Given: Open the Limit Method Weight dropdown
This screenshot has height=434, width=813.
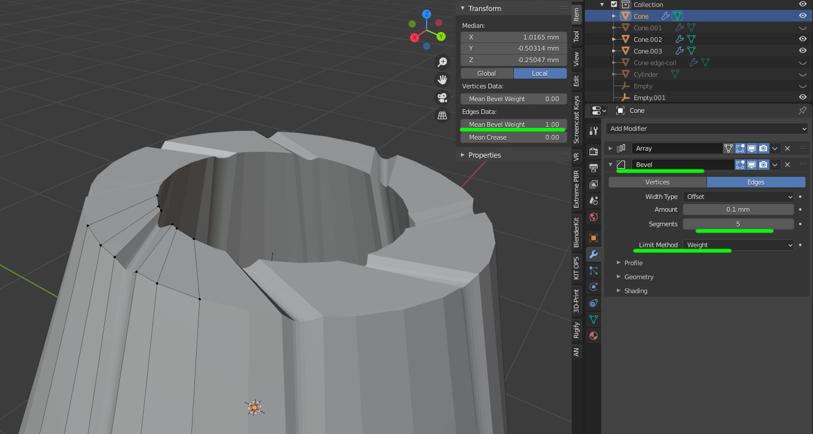Looking at the screenshot, I should (x=739, y=245).
